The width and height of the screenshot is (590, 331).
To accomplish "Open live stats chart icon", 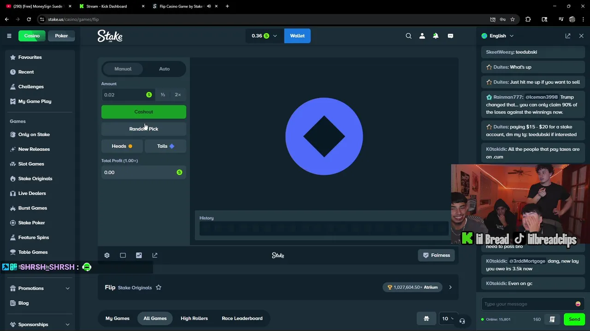I will pyautogui.click(x=139, y=255).
